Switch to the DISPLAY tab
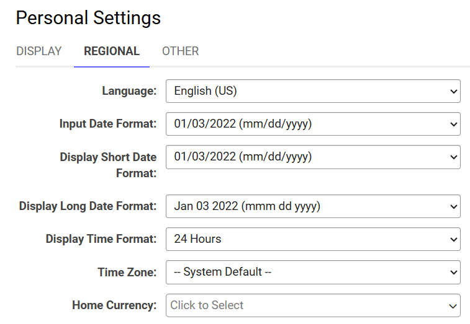The width and height of the screenshot is (470, 324). pyautogui.click(x=39, y=51)
